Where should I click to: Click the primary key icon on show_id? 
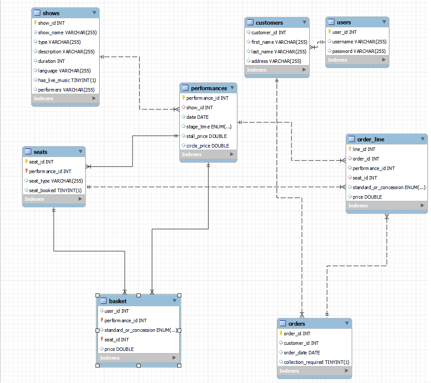coord(35,23)
